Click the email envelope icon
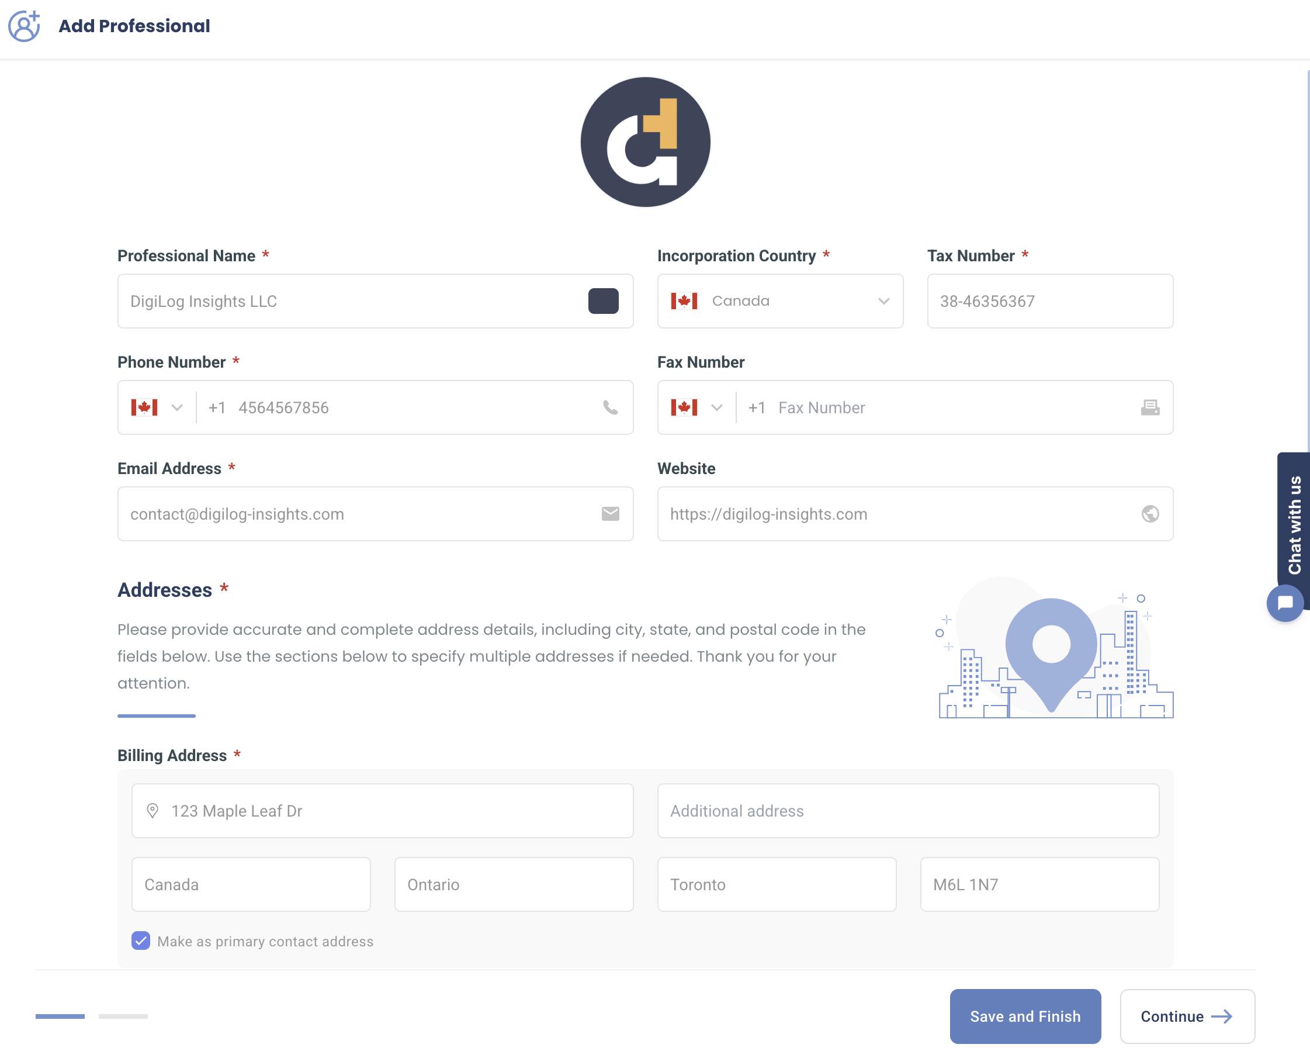The height and width of the screenshot is (1058, 1310). coord(610,514)
